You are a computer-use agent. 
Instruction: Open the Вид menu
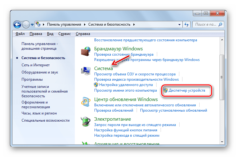[50, 34]
